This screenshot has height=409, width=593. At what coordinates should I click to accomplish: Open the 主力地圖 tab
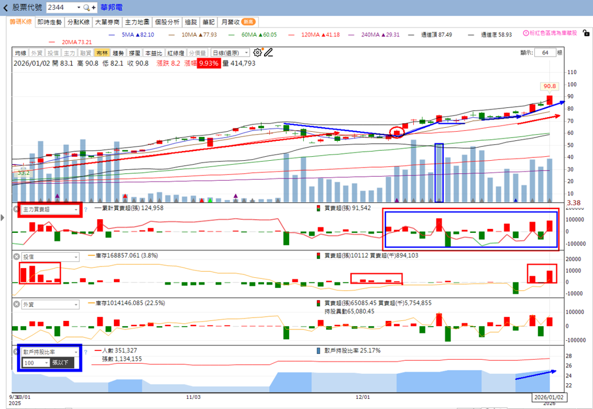137,22
